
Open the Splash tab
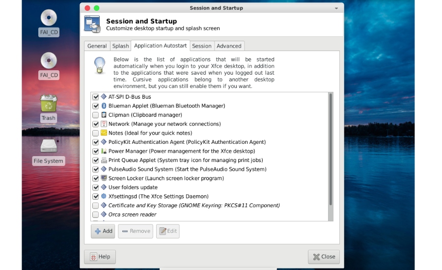pos(120,46)
